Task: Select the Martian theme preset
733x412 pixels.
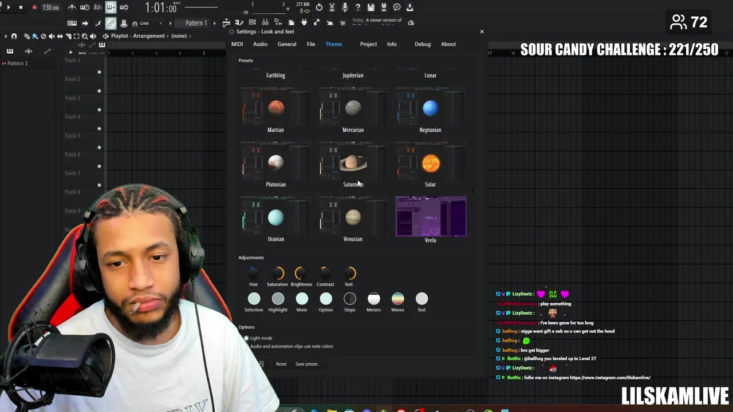Action: [x=275, y=111]
